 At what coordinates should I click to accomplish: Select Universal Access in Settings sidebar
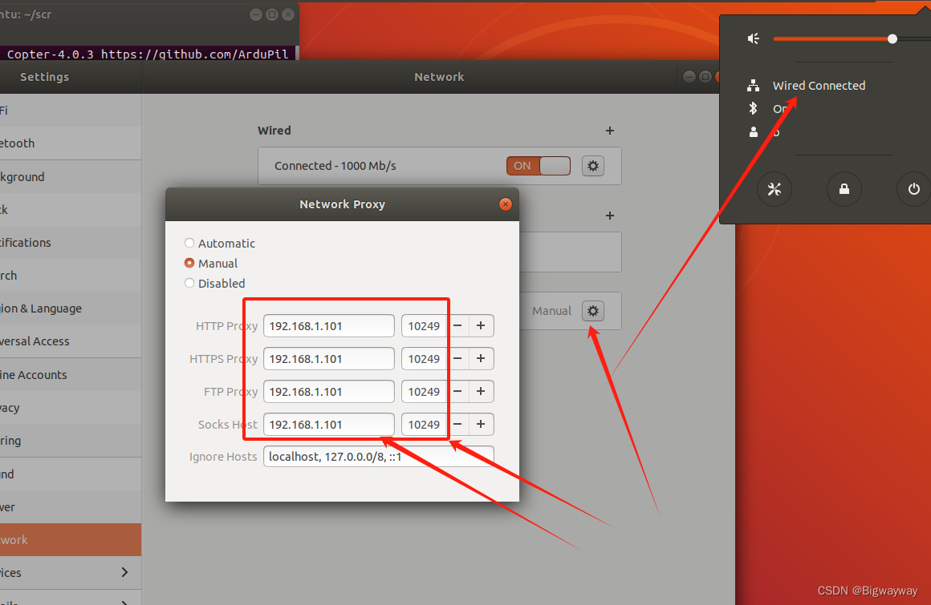click(x=70, y=341)
